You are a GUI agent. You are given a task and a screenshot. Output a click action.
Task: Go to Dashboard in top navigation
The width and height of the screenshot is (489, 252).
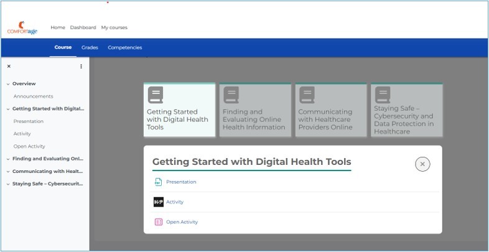83,27
